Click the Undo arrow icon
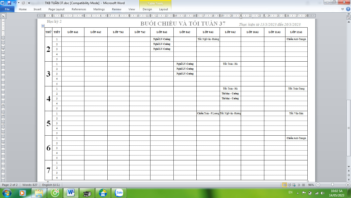Viewport: 351px width, 198px height. coord(15,3)
